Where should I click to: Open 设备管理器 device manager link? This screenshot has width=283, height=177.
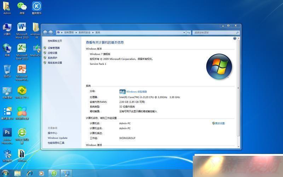[x=54, y=48]
